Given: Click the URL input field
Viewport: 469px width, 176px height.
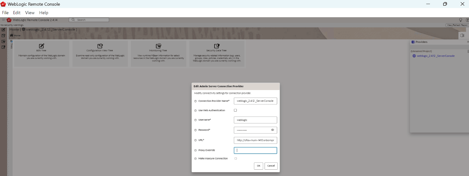Looking at the screenshot, I should (x=255, y=140).
